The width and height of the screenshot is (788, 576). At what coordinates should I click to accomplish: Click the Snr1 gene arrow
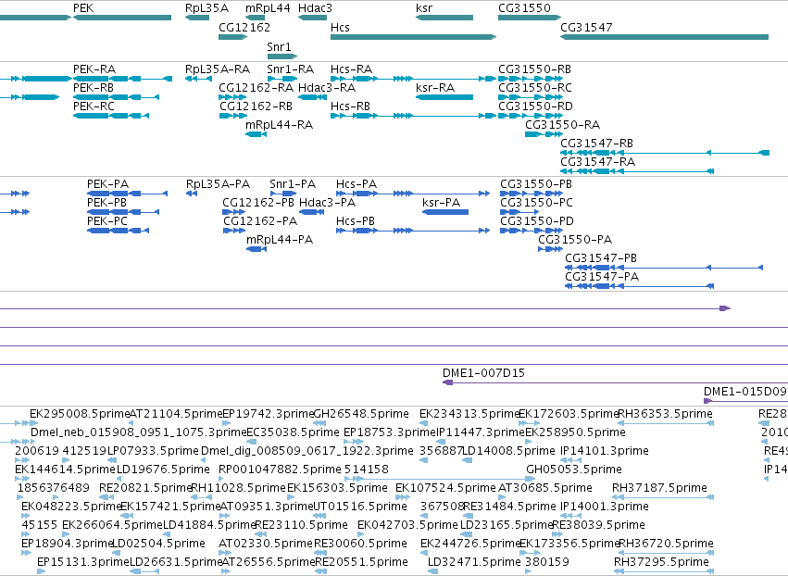[x=281, y=56]
